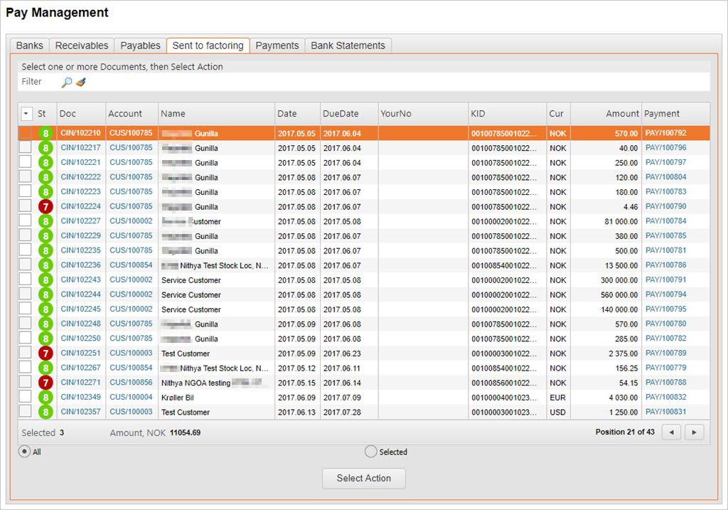Tick the checkbox for CIN/102221 row
The image size is (728, 510).
coord(25,163)
